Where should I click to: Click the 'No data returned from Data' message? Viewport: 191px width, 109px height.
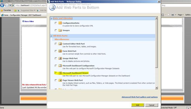click(x=34, y=85)
